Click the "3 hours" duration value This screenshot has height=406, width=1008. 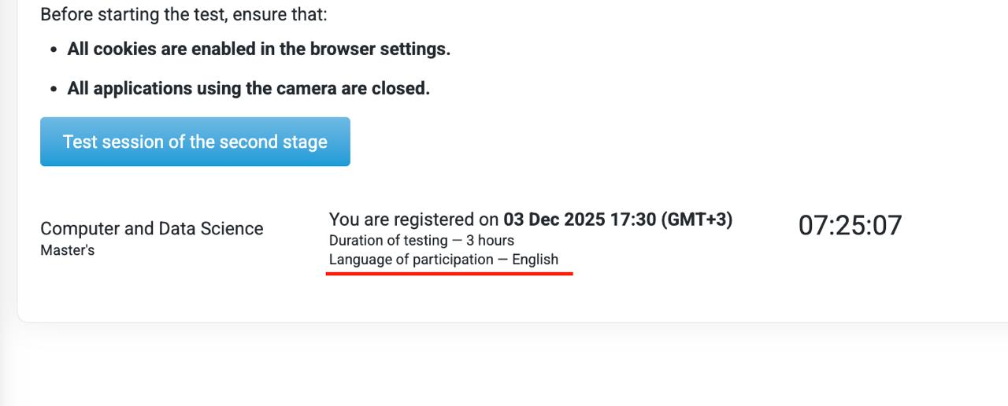pyautogui.click(x=490, y=241)
